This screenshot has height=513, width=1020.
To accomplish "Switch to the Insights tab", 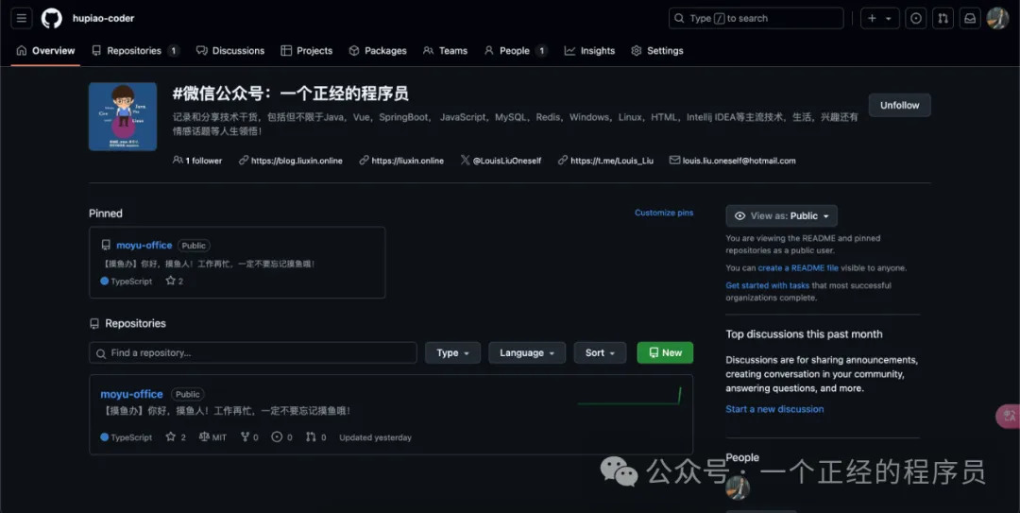I will [589, 51].
